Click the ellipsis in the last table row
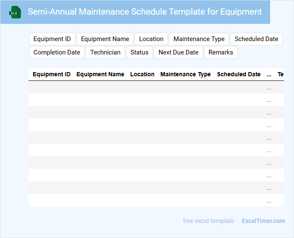Image resolution: width=294 pixels, height=238 pixels. point(269,201)
